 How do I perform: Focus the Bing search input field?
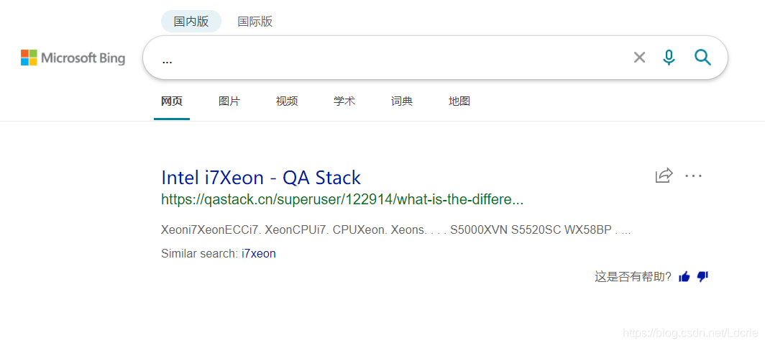click(390, 58)
